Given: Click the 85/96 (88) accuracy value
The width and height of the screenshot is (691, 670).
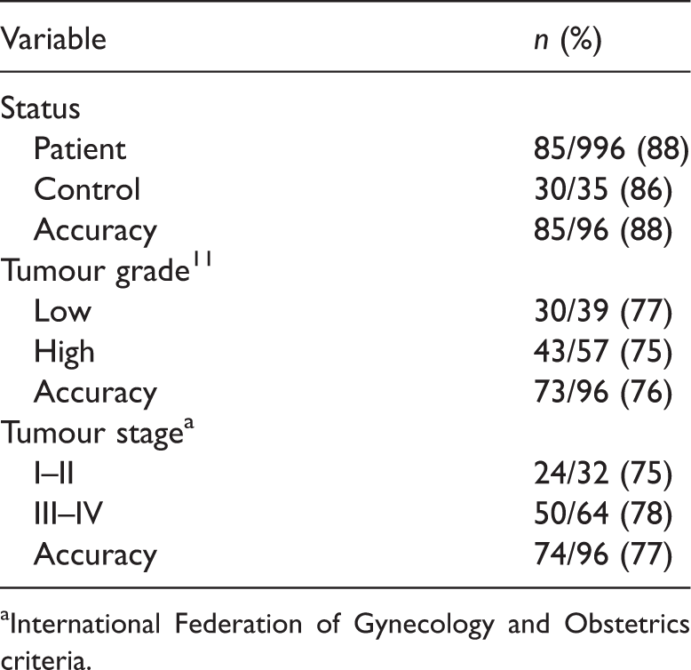Looking at the screenshot, I should pos(603,230).
